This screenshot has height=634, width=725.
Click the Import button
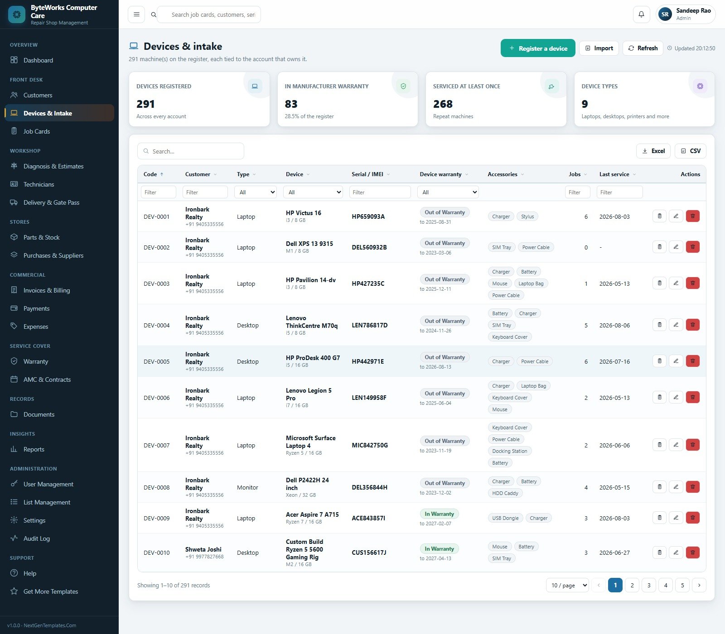click(599, 48)
